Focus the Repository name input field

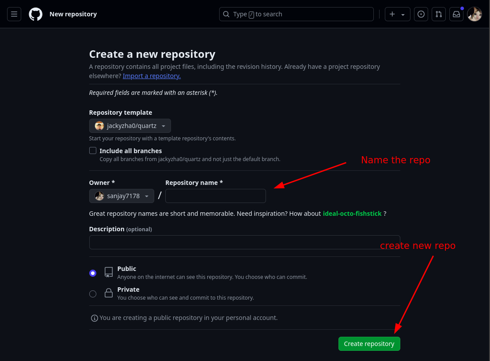[x=215, y=196]
